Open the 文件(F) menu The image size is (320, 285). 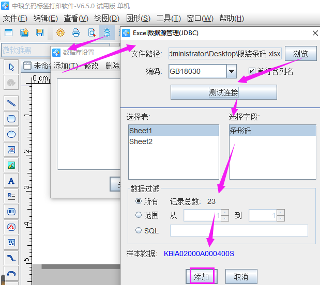coord(15,19)
